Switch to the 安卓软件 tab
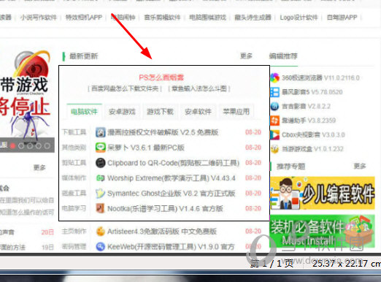Screen dimensions: 381x282 pos(199,112)
